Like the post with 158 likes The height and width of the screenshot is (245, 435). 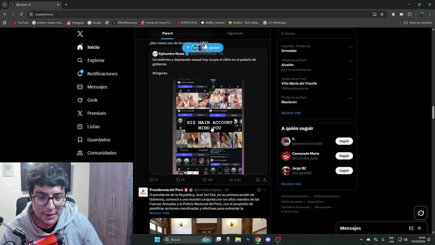(x=205, y=180)
